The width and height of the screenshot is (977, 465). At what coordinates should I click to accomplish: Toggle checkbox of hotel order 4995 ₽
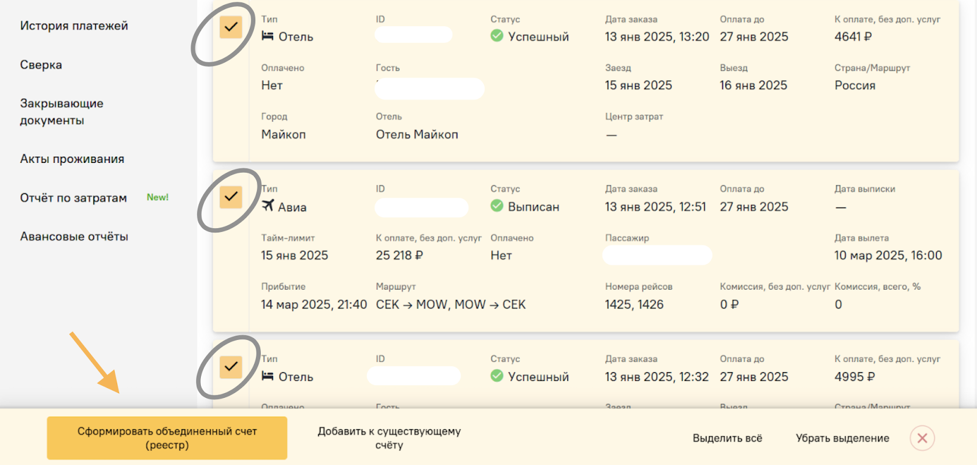pyautogui.click(x=231, y=367)
